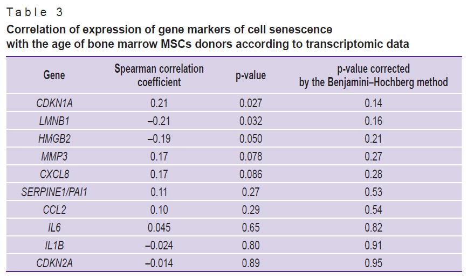Click the p-value column header
The width and height of the screenshot is (467, 279).
[251, 75]
